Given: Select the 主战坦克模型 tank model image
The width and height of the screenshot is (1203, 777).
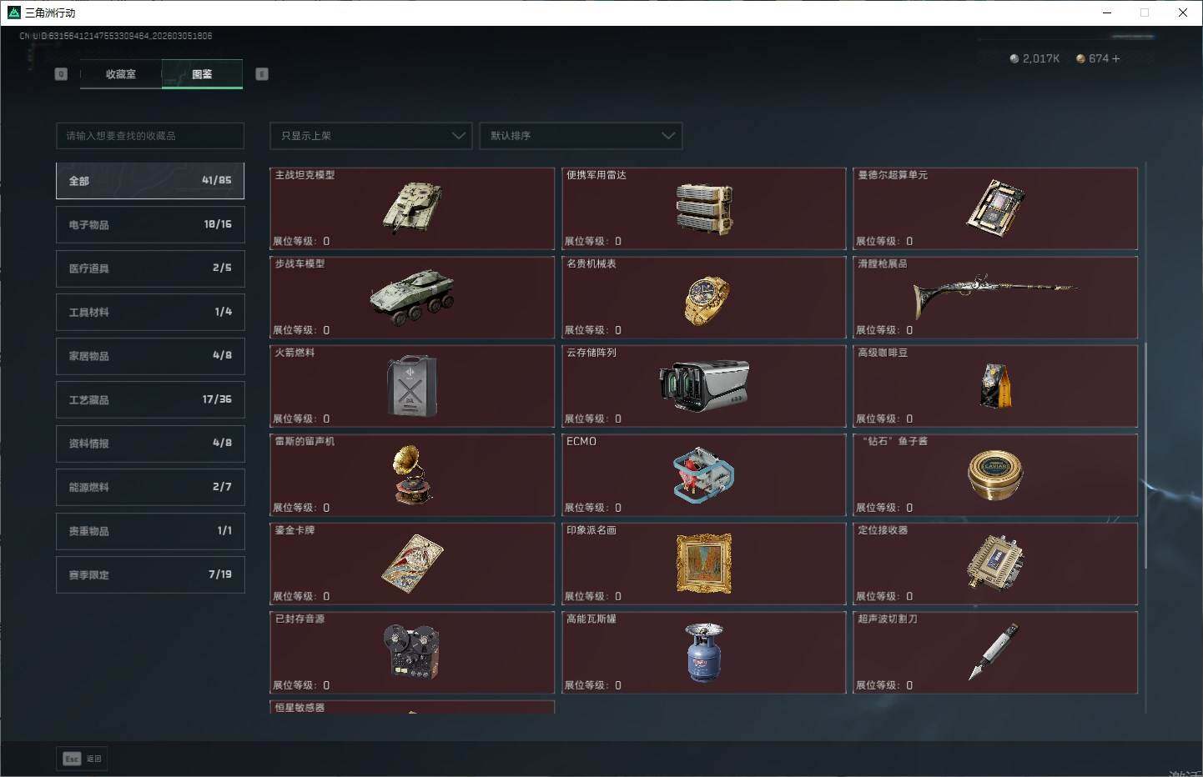Looking at the screenshot, I should coord(412,207).
